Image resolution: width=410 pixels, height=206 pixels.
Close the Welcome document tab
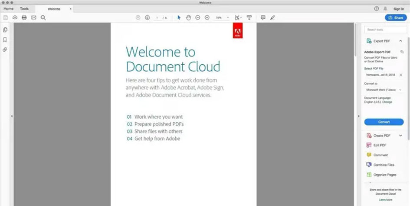point(70,9)
